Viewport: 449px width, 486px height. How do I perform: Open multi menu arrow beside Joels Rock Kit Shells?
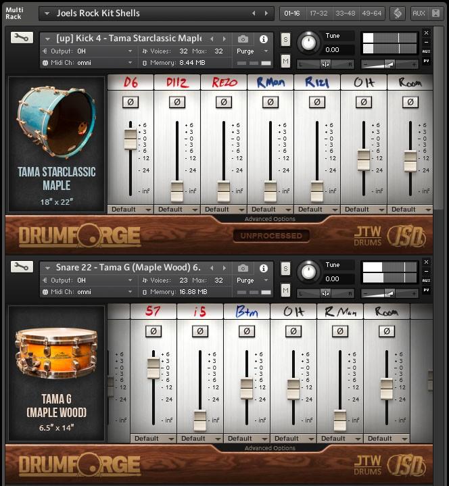(47, 14)
